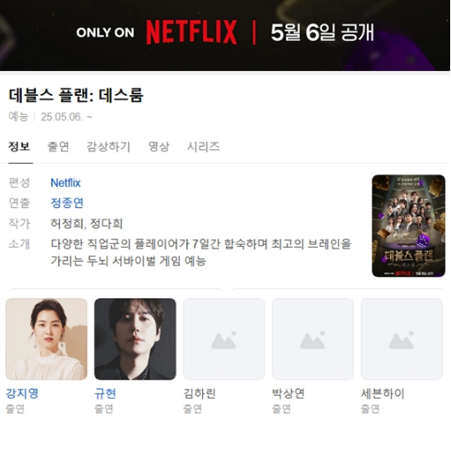Click 세븐하이 placeholder image icon
The height and width of the screenshot is (469, 451).
click(x=402, y=340)
